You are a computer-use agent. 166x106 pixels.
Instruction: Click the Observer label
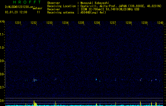click(x=54, y=3)
